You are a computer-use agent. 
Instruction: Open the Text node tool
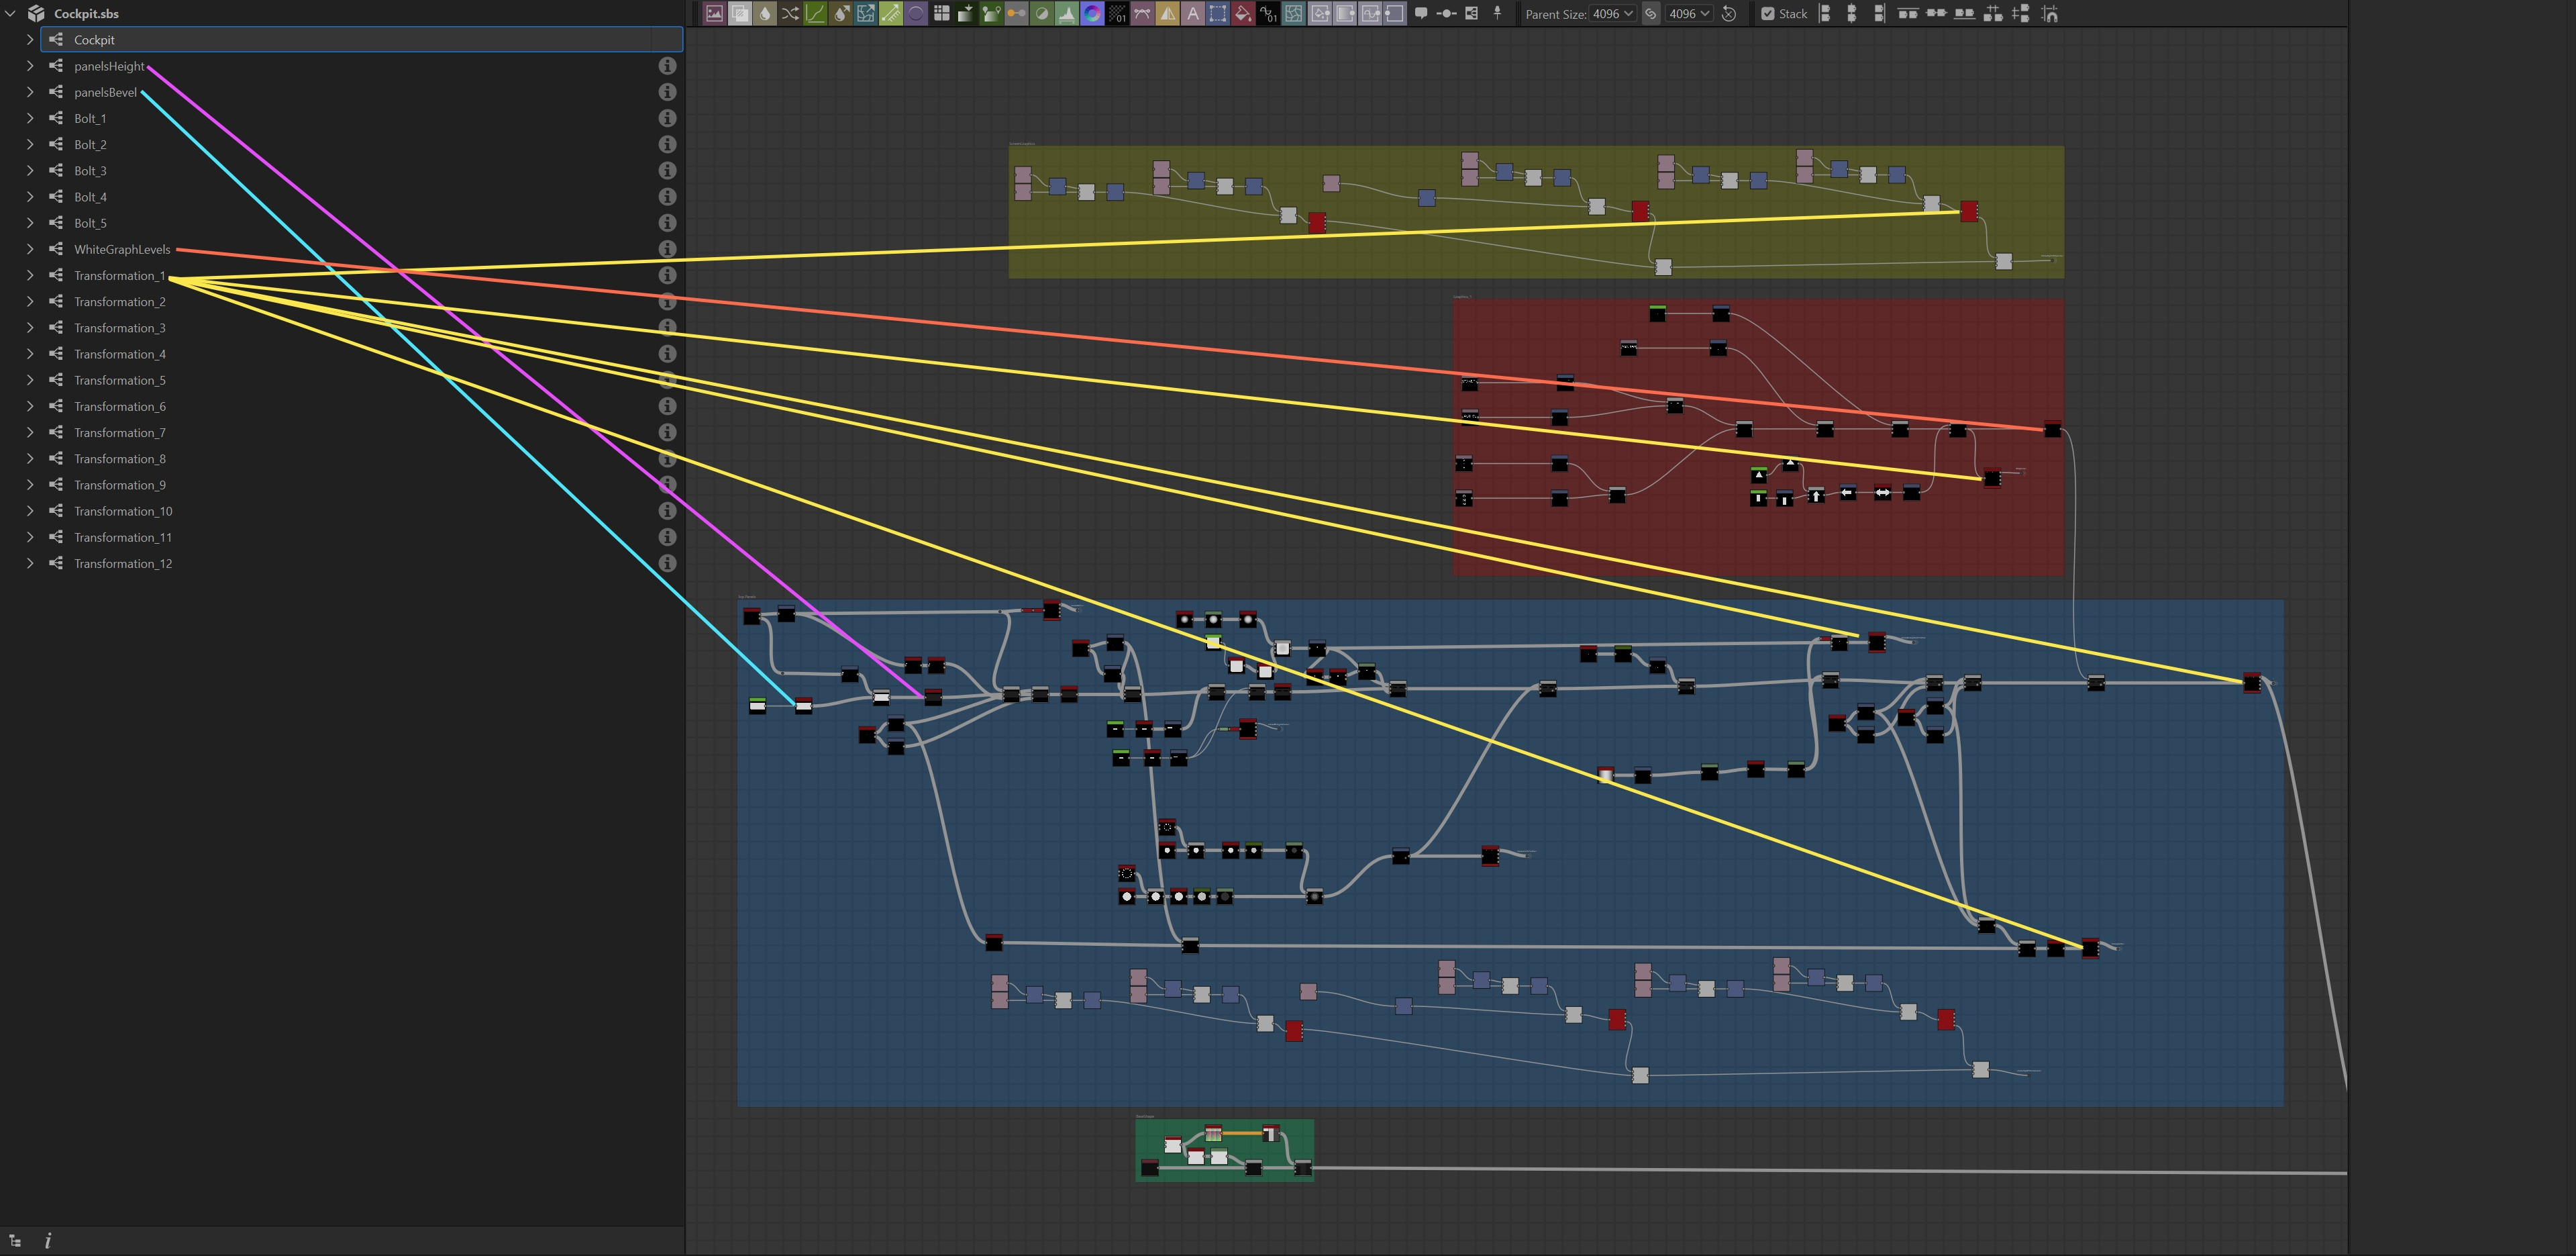[x=1193, y=14]
